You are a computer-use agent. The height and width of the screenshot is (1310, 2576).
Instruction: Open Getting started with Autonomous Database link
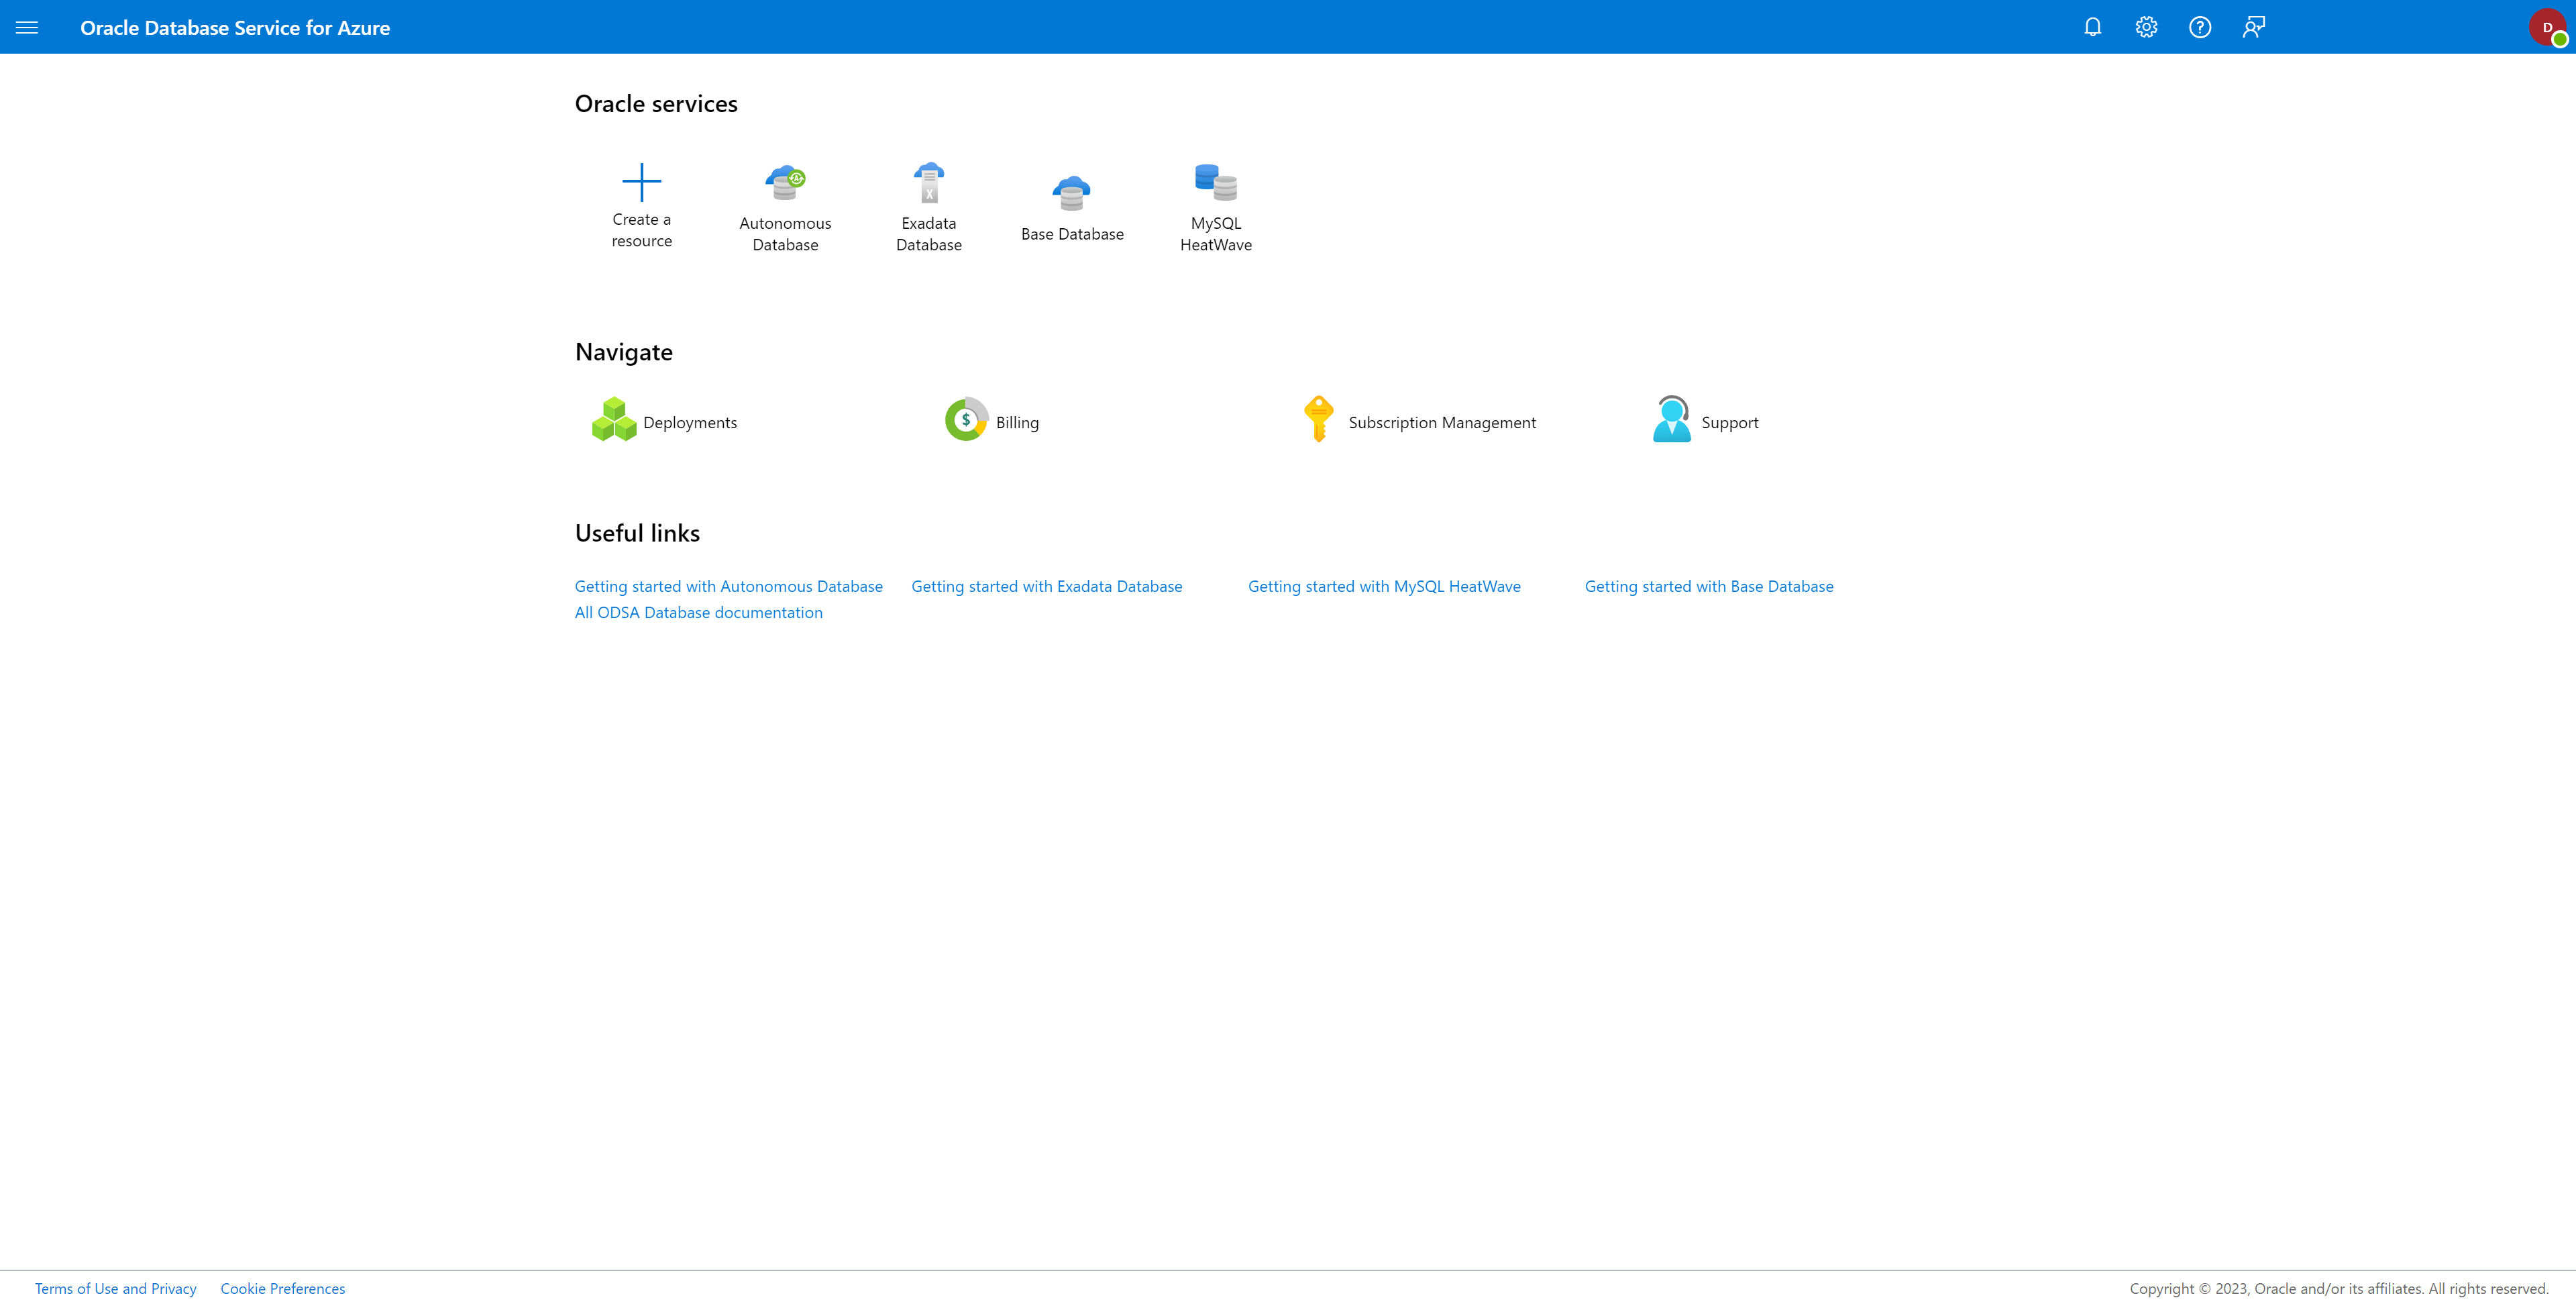729,587
